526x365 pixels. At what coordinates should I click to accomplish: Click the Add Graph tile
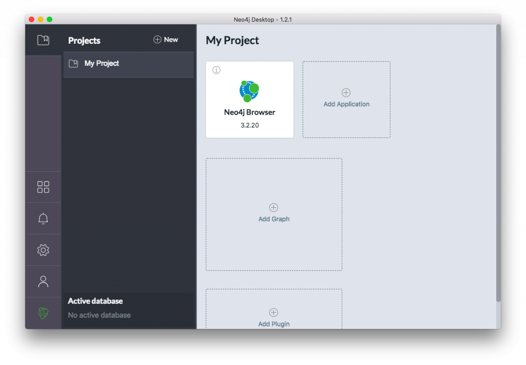274,214
